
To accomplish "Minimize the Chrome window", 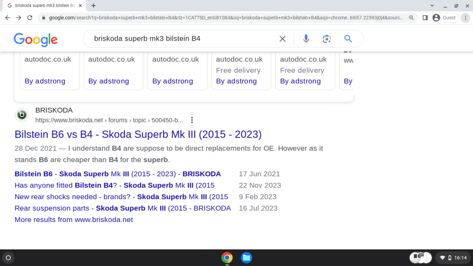I will [x=445, y=5].
